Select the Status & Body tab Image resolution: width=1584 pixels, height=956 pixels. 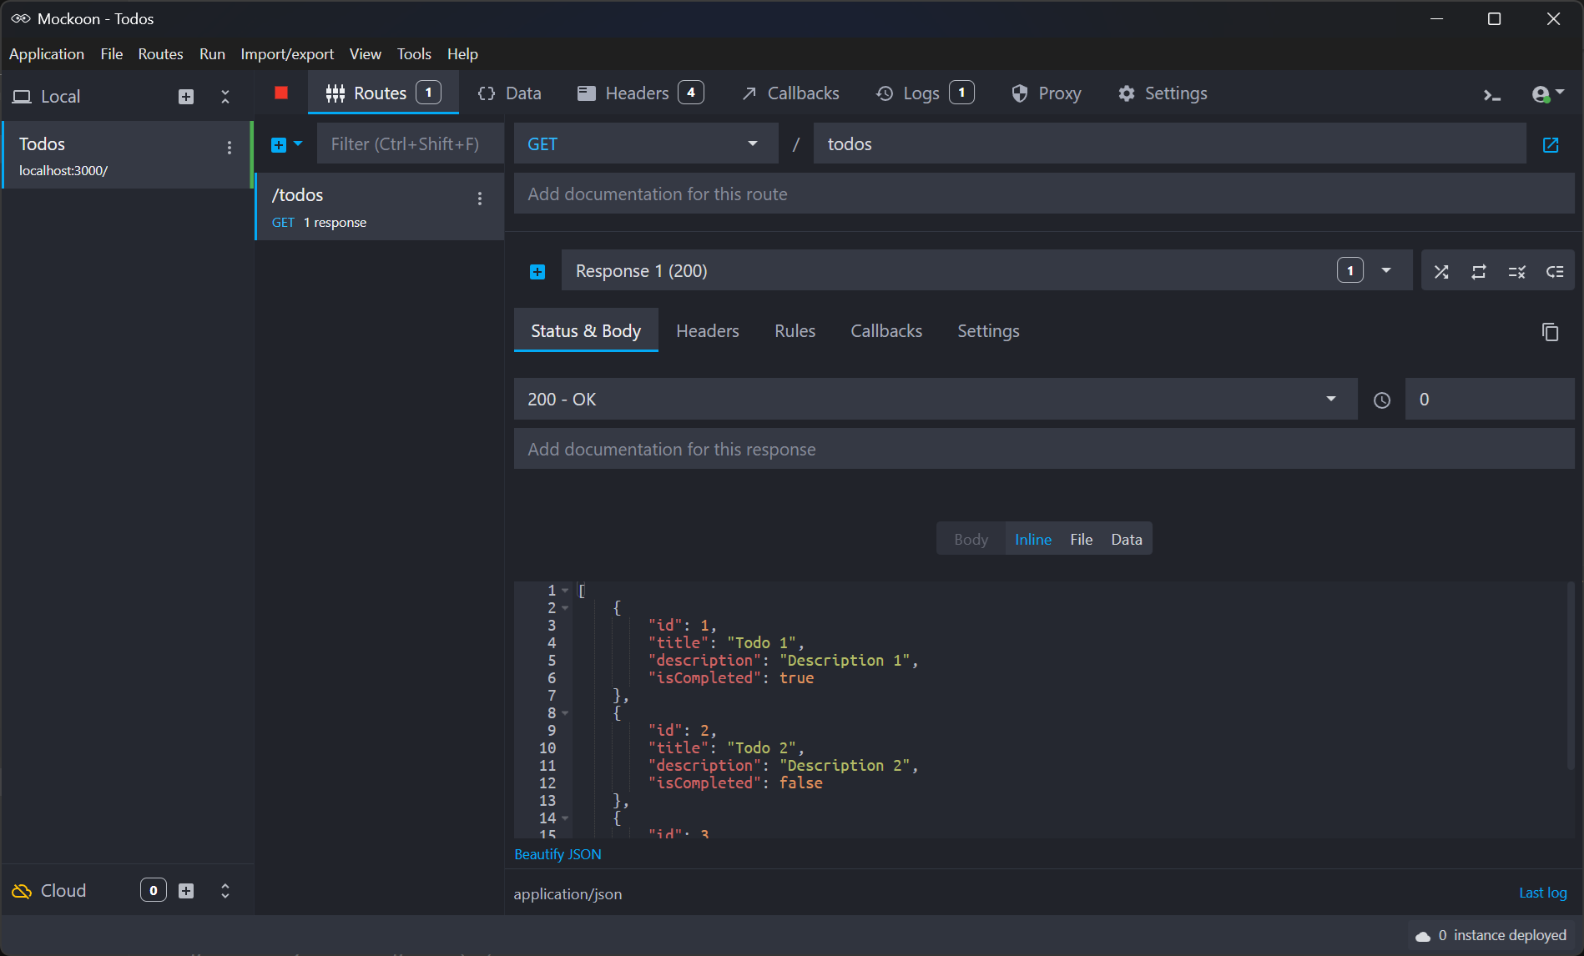click(x=586, y=331)
